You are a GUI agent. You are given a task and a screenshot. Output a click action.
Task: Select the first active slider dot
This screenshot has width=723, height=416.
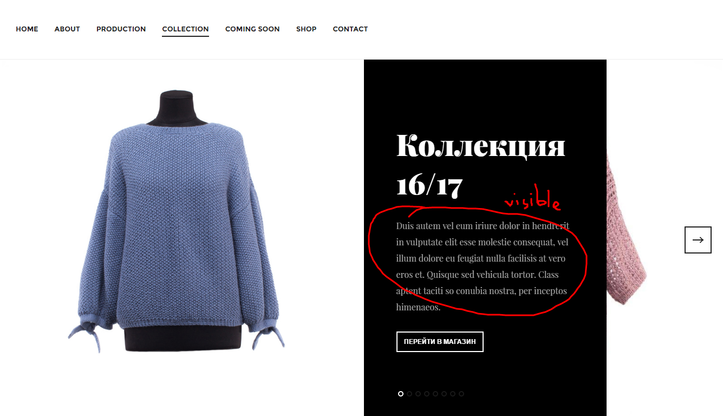401,394
